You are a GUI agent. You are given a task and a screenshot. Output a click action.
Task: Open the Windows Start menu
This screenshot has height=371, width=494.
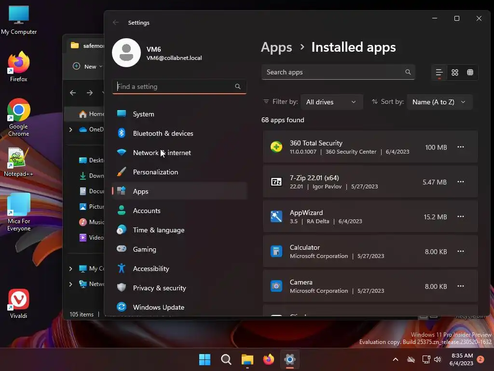click(205, 359)
